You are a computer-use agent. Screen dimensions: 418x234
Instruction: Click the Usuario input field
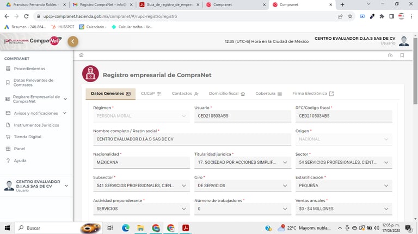point(243,116)
